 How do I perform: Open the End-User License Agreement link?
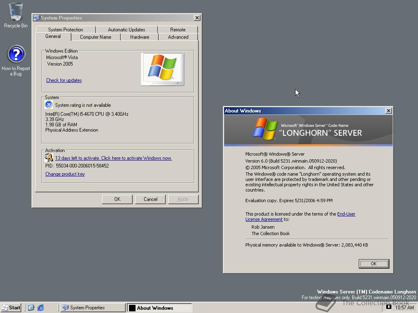pos(346,214)
